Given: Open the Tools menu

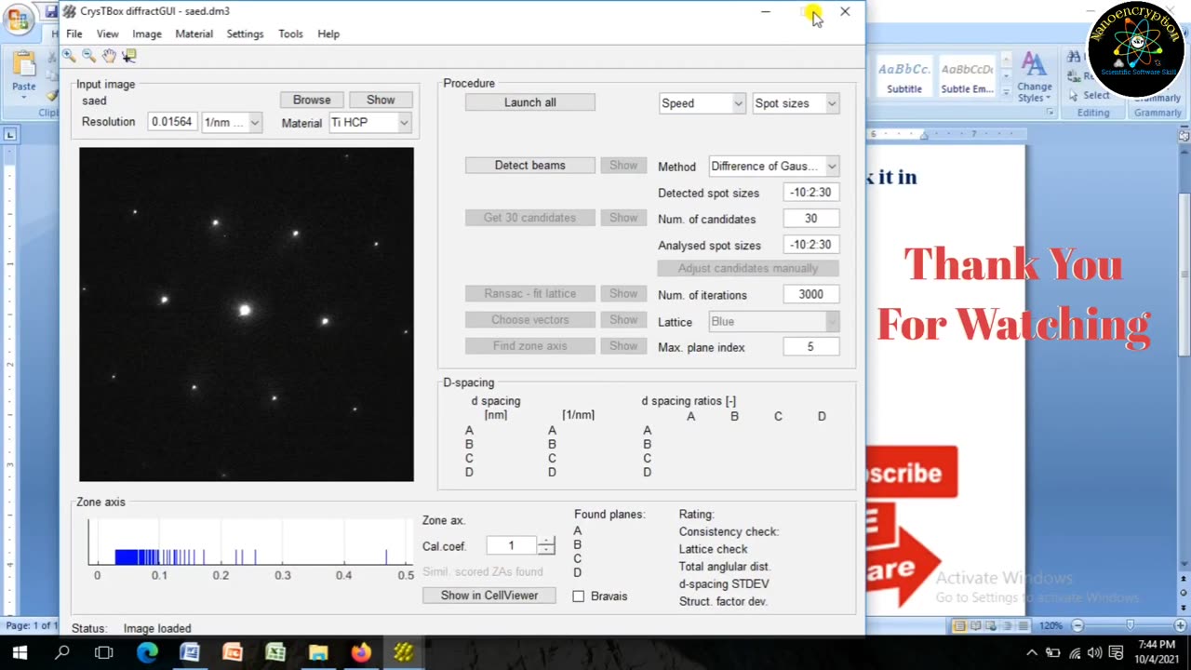Looking at the screenshot, I should point(290,33).
